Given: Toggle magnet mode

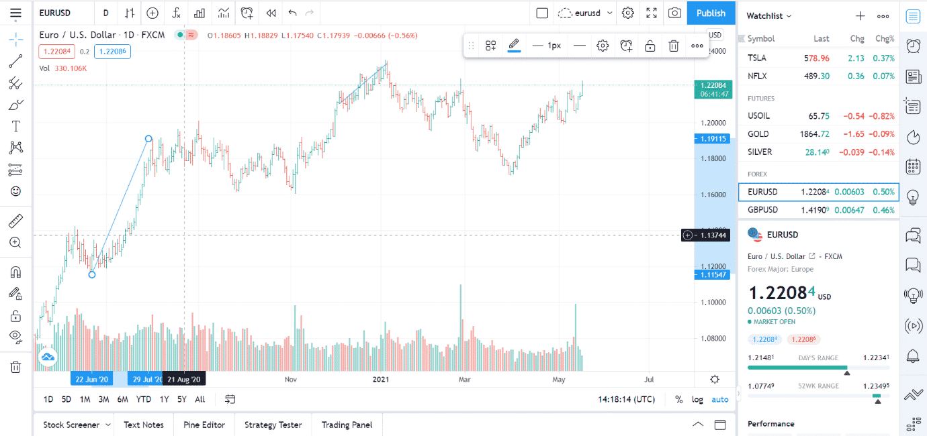Looking at the screenshot, I should (x=16, y=272).
